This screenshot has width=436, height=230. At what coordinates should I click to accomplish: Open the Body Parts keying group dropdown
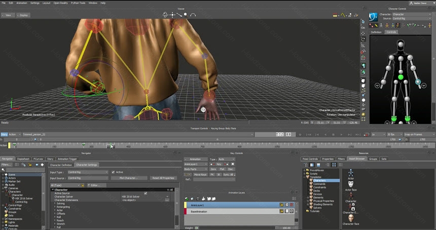pyautogui.click(x=196, y=169)
